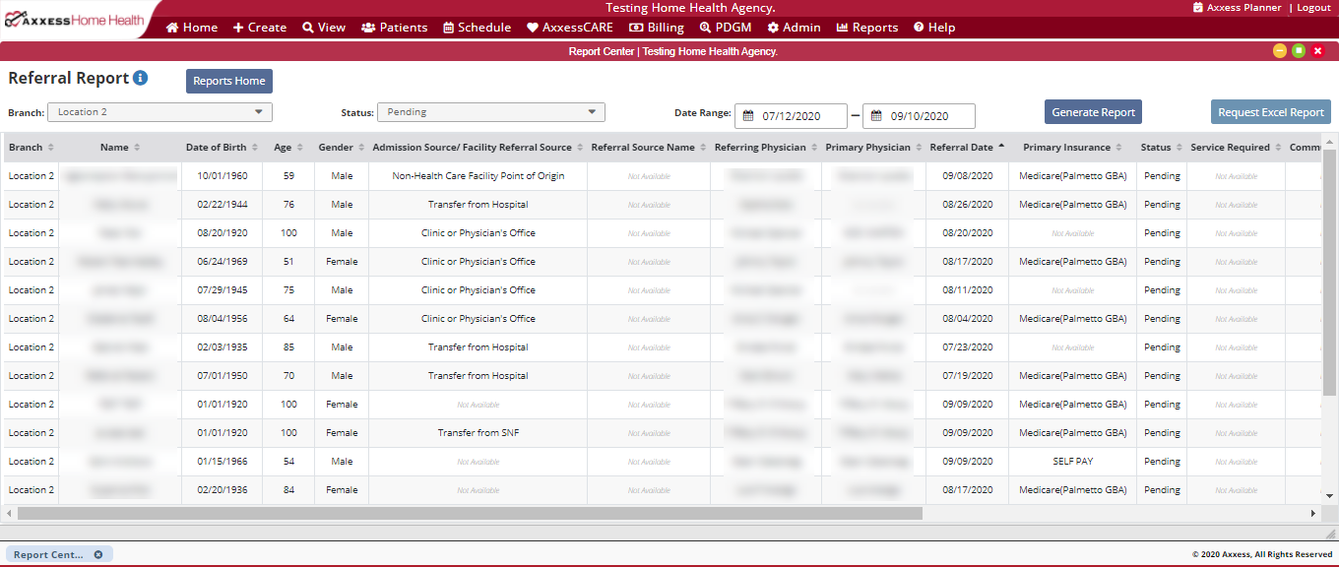Click the green maximize window circle
The image size is (1339, 567).
1299,51
